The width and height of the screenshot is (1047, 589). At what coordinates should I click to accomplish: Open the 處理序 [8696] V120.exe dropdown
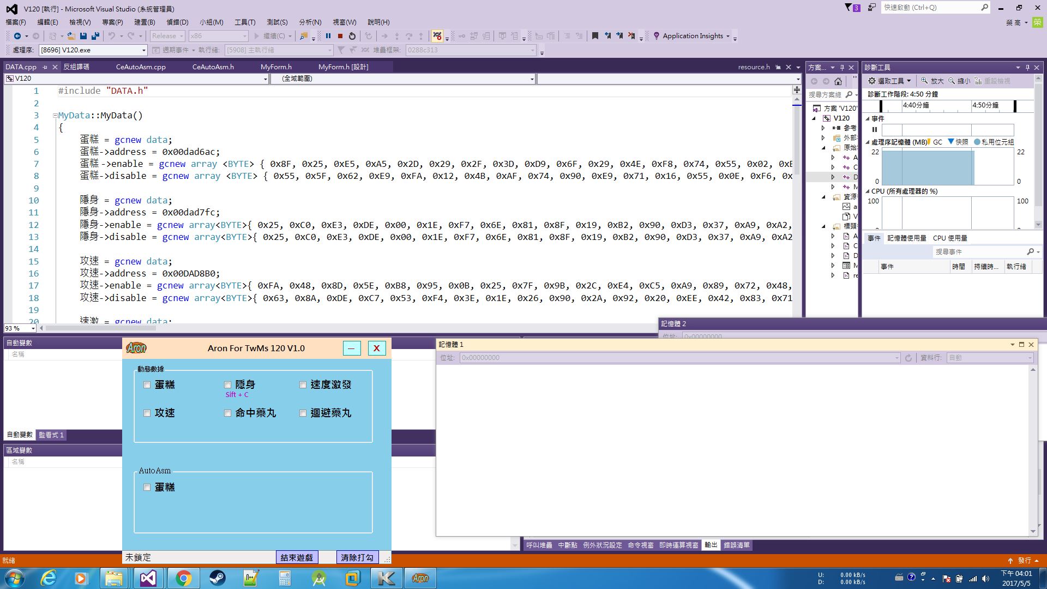pos(93,50)
